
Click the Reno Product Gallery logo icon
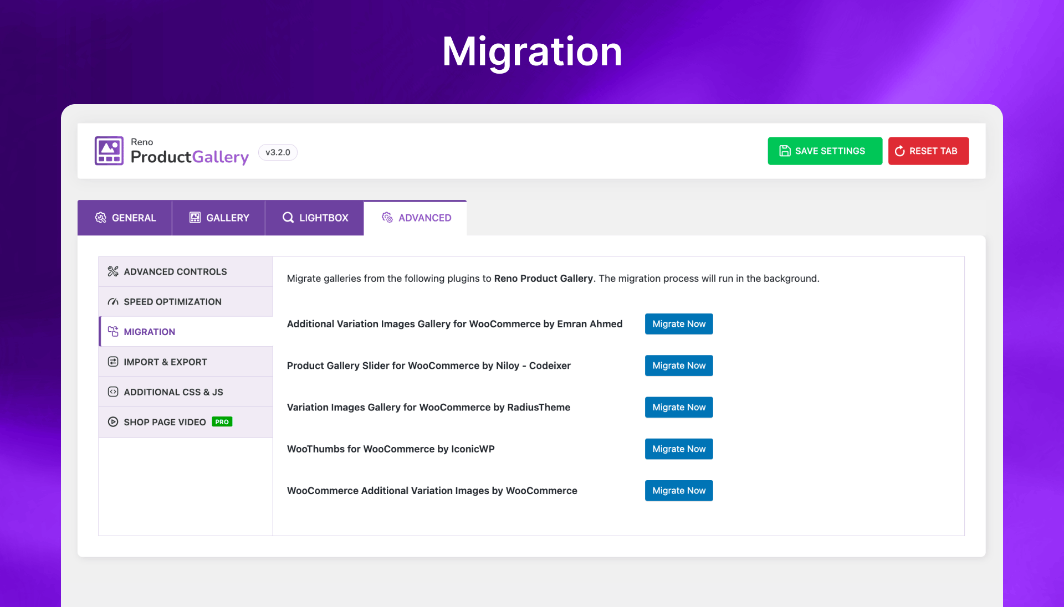109,151
